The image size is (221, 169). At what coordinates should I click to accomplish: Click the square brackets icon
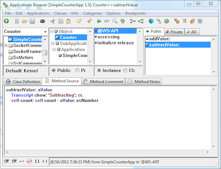tap(37, 162)
